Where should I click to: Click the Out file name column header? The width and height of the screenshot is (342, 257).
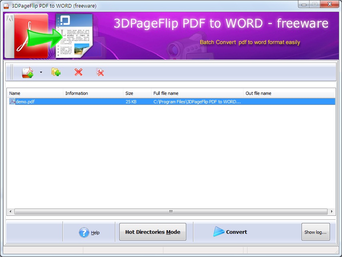click(x=289, y=93)
